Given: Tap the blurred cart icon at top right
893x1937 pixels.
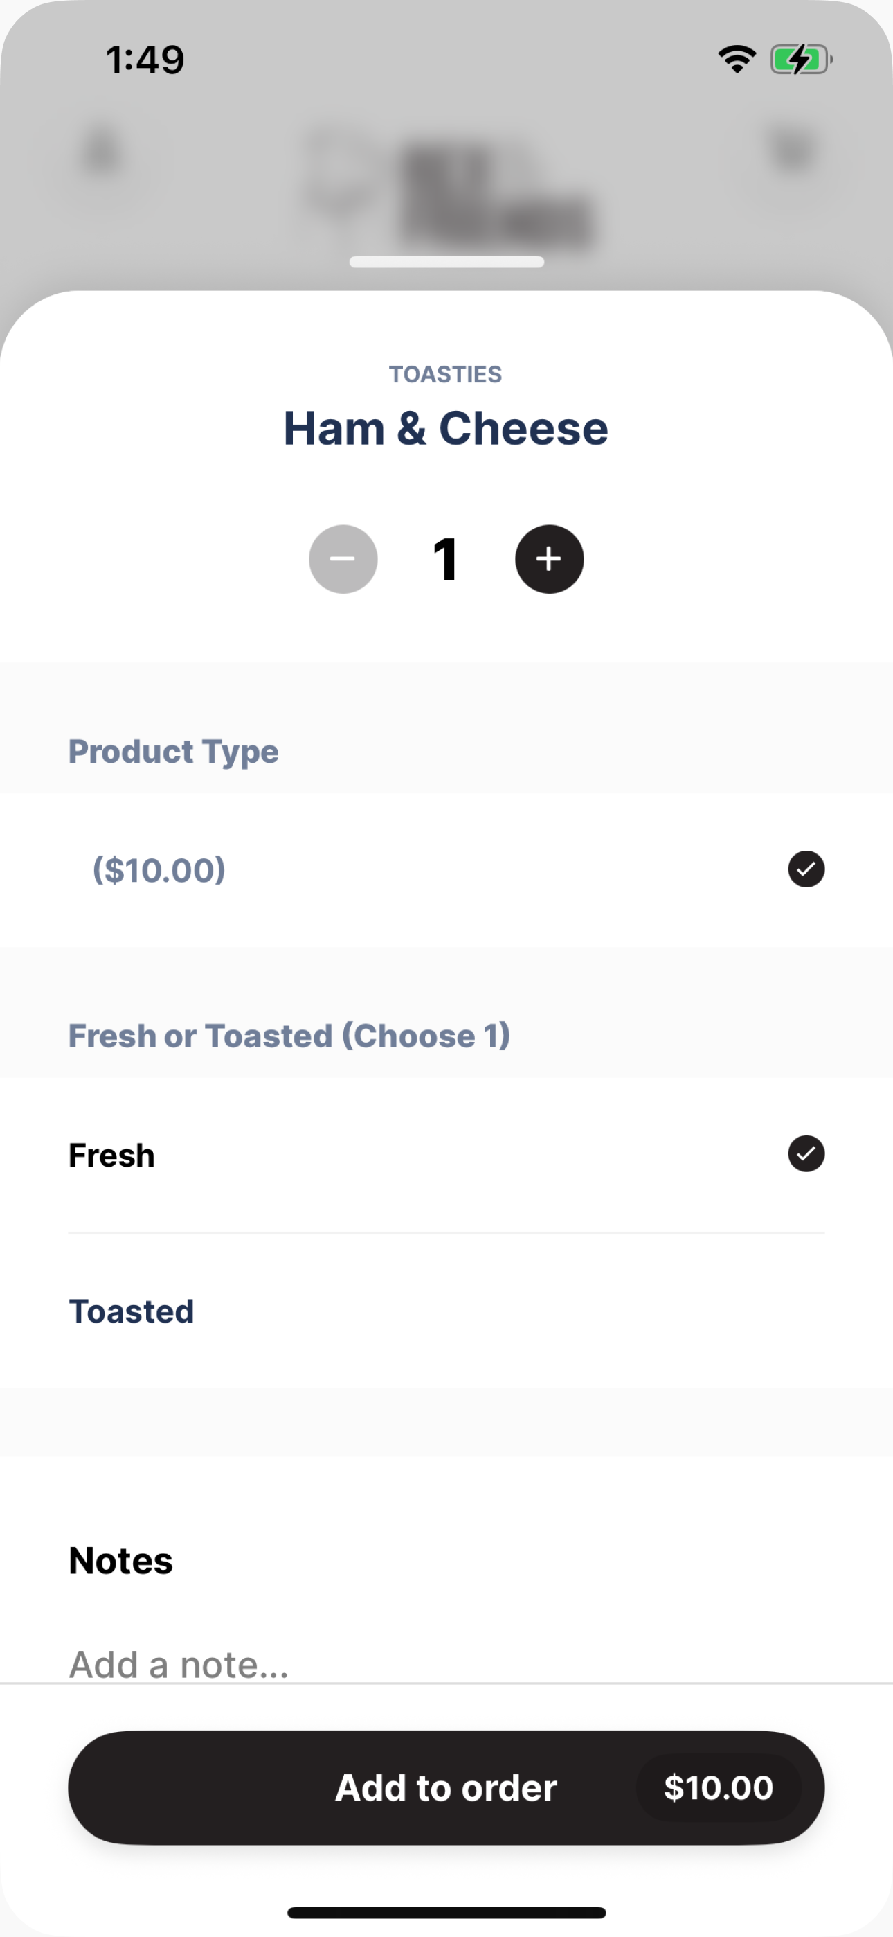Looking at the screenshot, I should click(x=793, y=150).
